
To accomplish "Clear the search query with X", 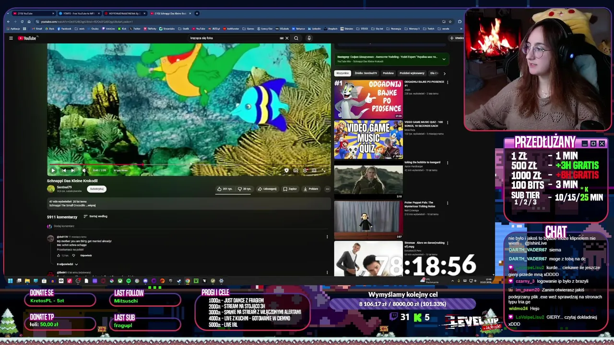I will (x=287, y=38).
